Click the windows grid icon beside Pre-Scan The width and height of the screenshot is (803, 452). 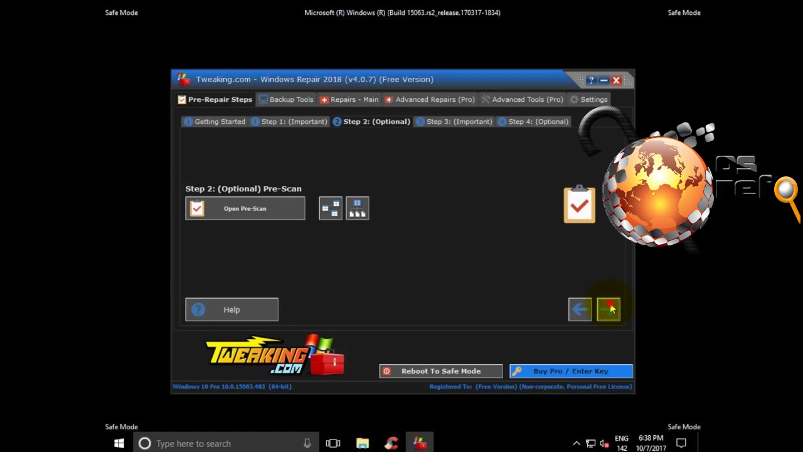(x=331, y=208)
